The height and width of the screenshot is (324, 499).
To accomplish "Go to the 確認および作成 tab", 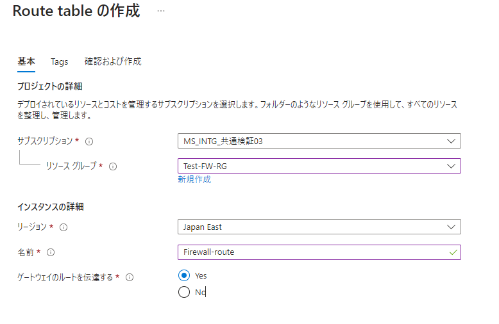I will click(x=113, y=62).
